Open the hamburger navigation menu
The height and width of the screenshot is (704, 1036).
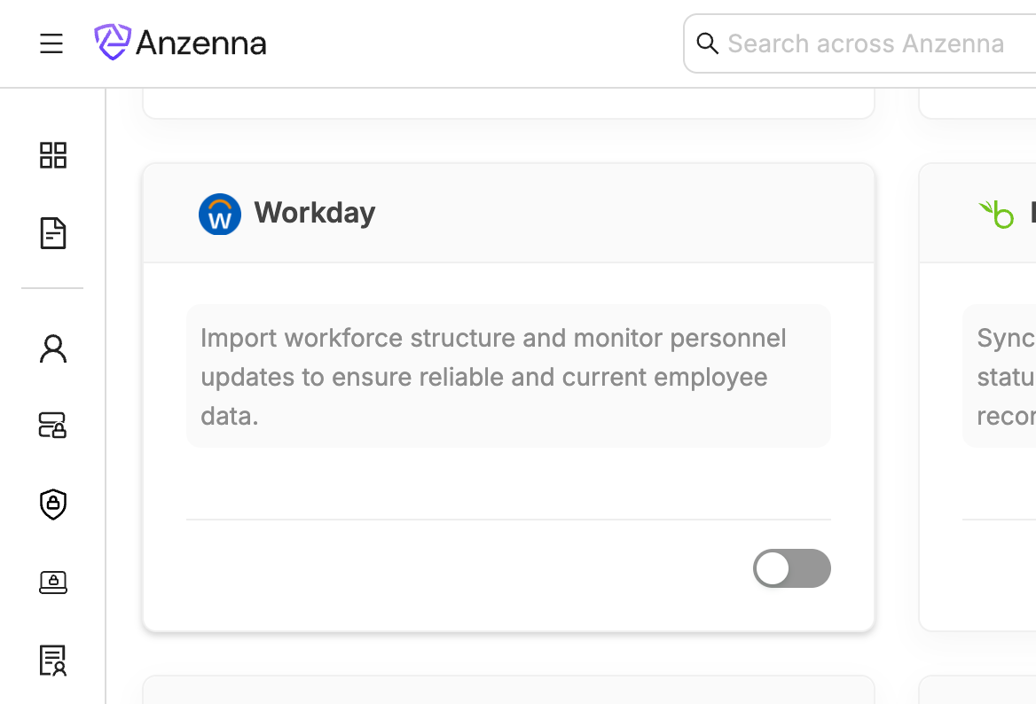click(51, 43)
